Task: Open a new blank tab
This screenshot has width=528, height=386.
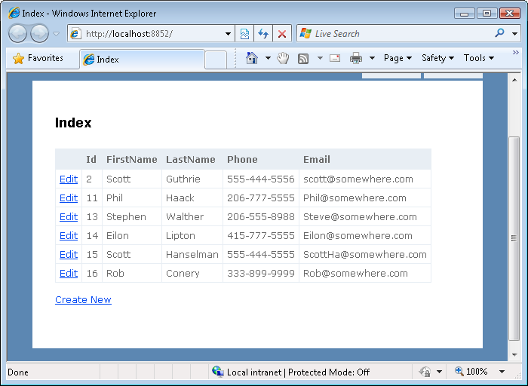Action: [x=216, y=60]
